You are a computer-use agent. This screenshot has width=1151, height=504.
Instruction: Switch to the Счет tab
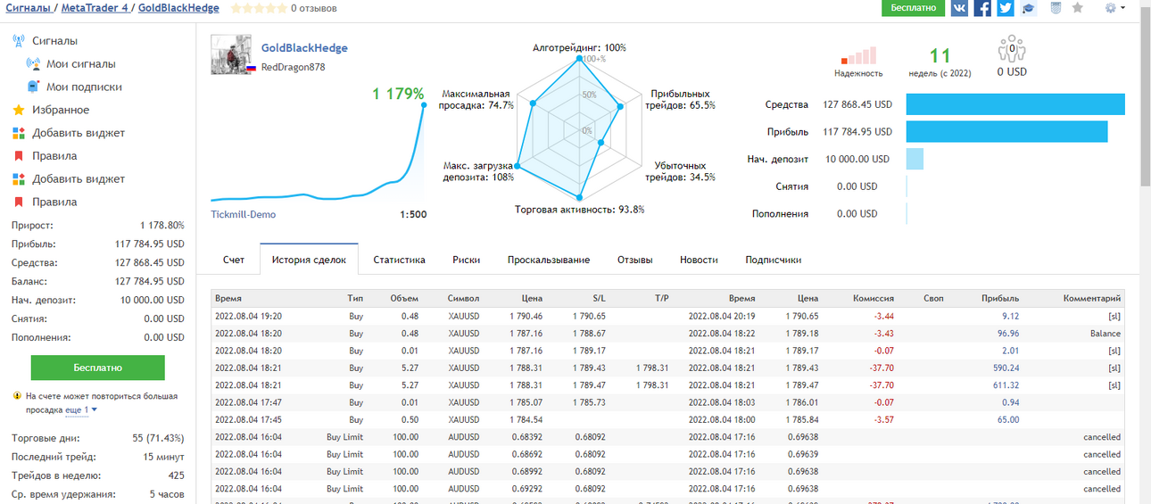(234, 260)
